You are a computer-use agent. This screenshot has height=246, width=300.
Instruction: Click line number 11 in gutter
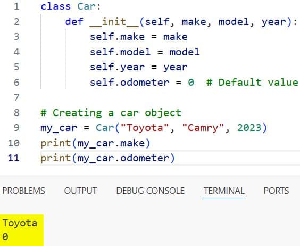coord(14,158)
